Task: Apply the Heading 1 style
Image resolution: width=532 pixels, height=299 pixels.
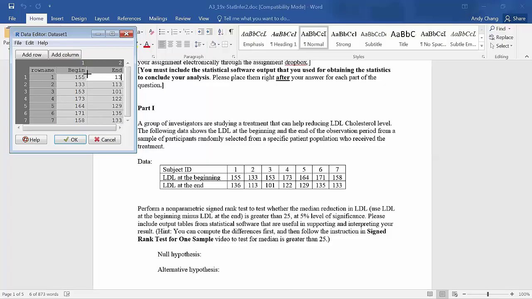Action: [x=283, y=39]
